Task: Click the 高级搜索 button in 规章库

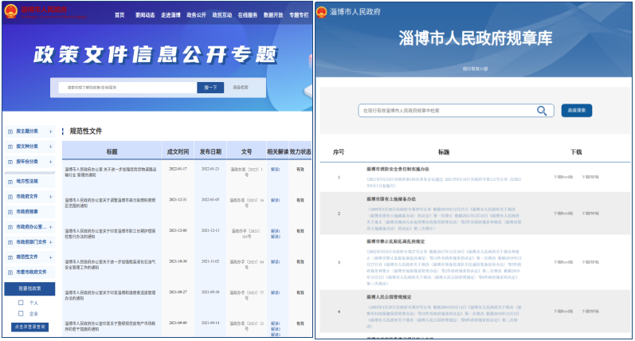Action: [x=578, y=111]
